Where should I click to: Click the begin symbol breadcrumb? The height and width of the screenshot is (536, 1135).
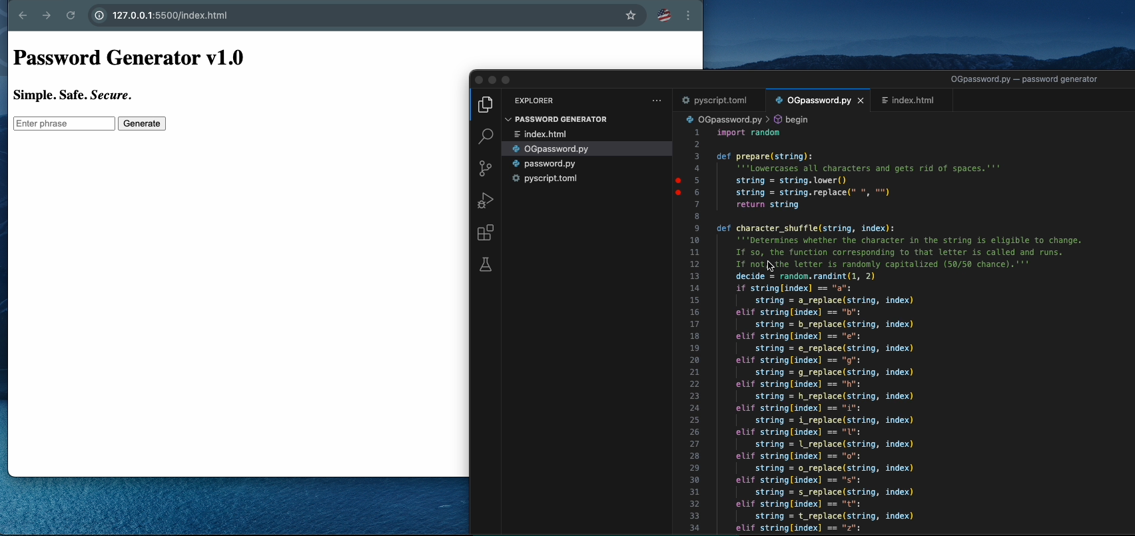tap(796, 120)
